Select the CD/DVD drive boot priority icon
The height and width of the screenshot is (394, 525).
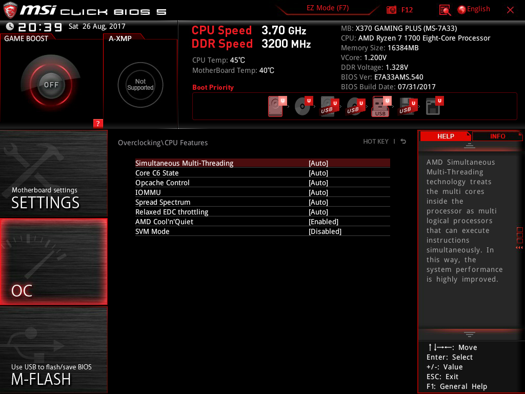(x=304, y=106)
